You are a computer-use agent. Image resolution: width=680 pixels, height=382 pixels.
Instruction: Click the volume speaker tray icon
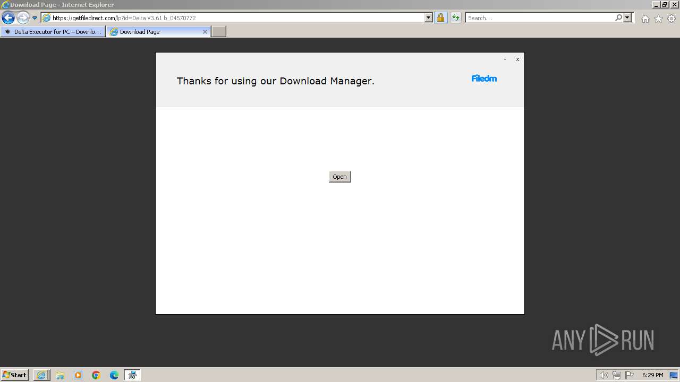604,375
